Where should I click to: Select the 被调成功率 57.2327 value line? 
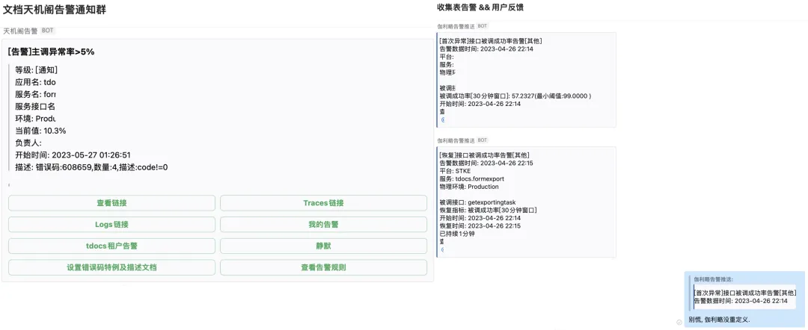(515, 96)
